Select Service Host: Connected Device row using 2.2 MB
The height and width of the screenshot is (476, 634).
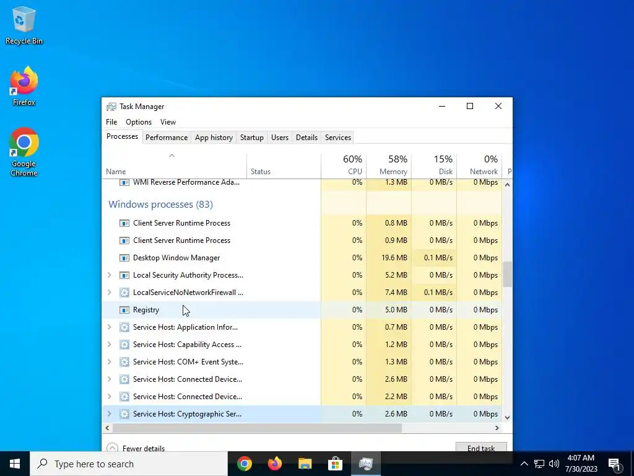[x=302, y=397]
